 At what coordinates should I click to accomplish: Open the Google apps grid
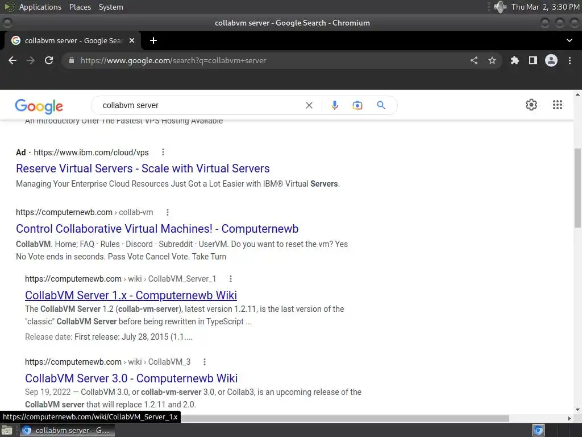coord(558,105)
